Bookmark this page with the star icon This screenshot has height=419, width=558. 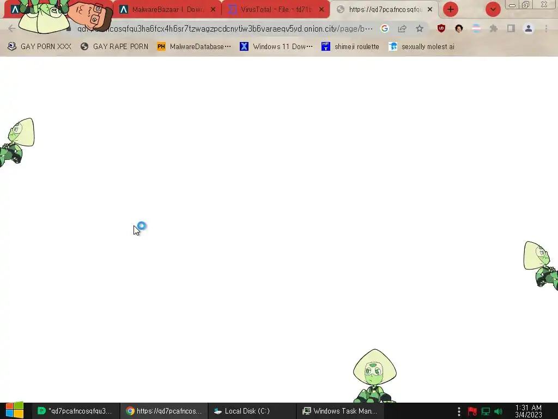tap(420, 28)
